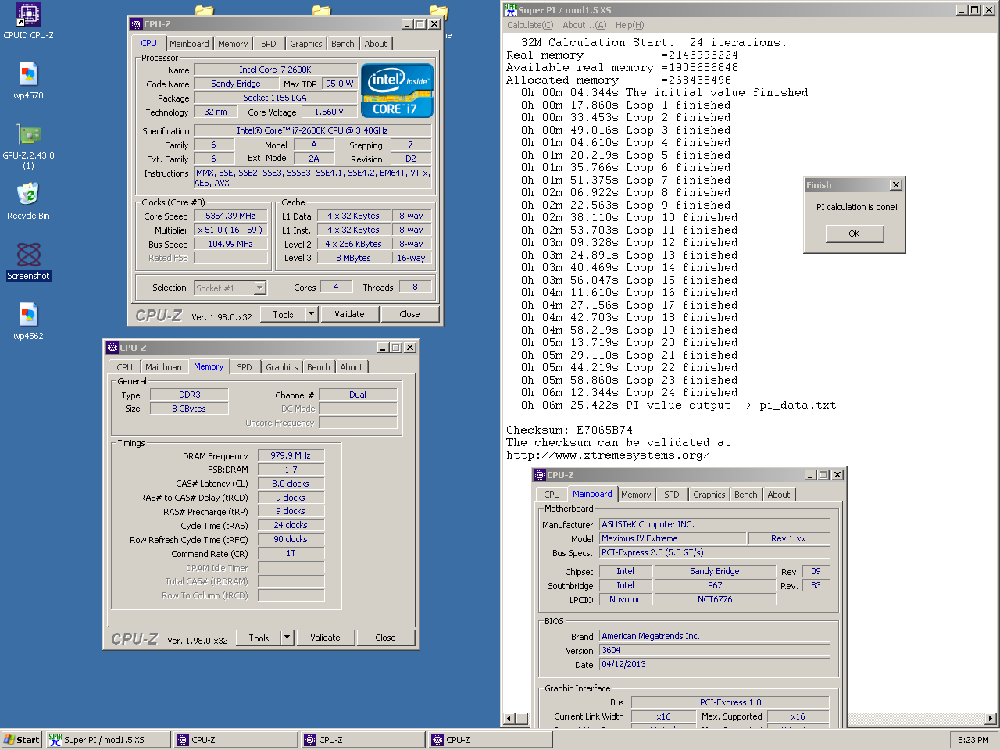Click the Super PI title bar icon
This screenshot has width=1000, height=750.
(510, 10)
